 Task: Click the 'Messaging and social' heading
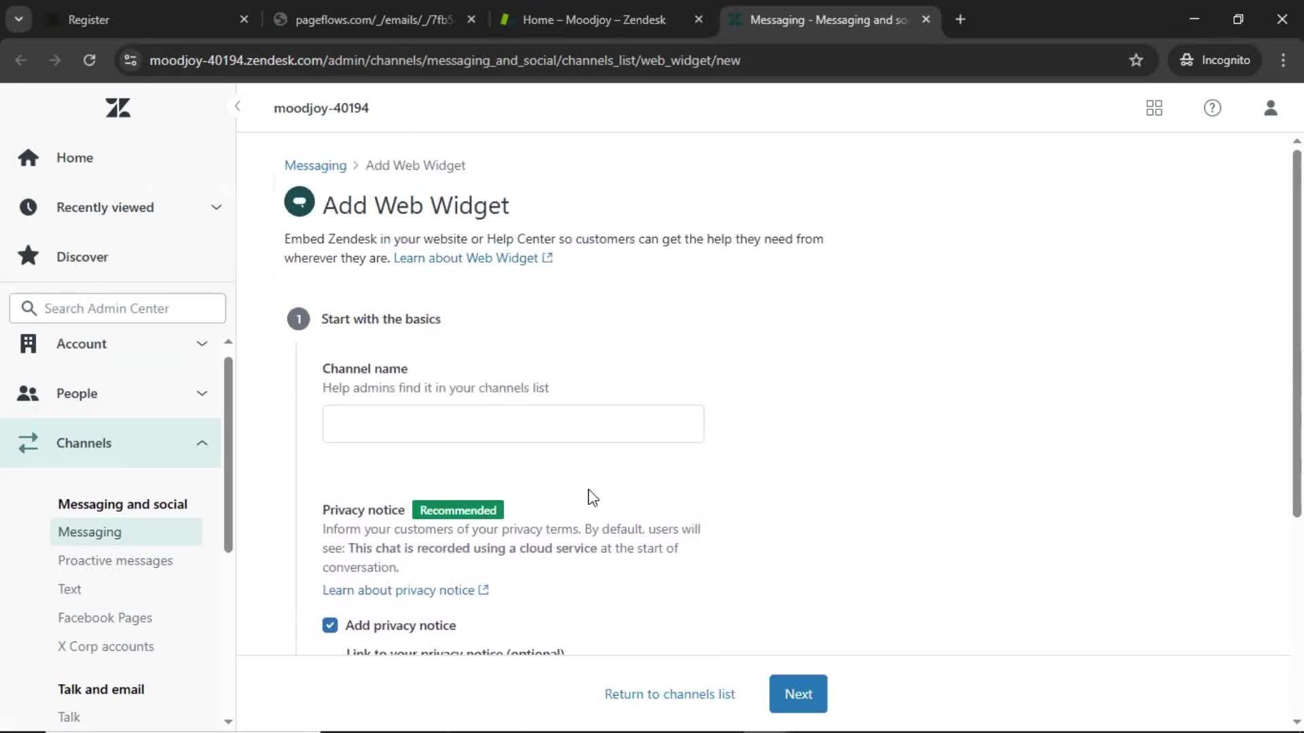pyautogui.click(x=123, y=504)
